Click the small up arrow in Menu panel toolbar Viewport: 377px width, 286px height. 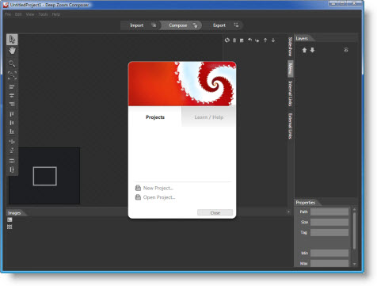[x=265, y=40]
